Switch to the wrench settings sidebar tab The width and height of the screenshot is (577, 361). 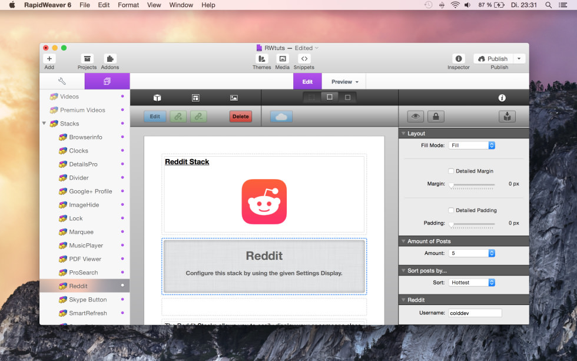point(62,81)
